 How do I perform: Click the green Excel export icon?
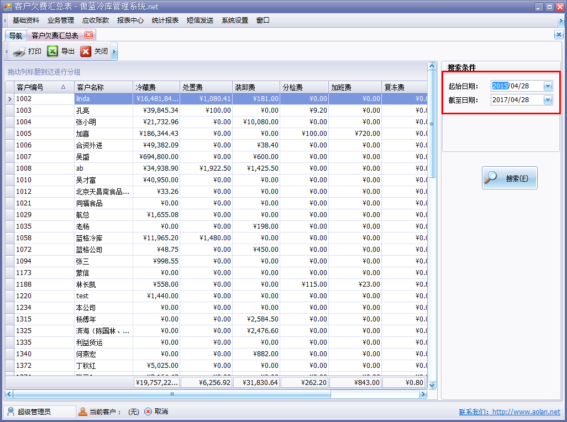(53, 51)
